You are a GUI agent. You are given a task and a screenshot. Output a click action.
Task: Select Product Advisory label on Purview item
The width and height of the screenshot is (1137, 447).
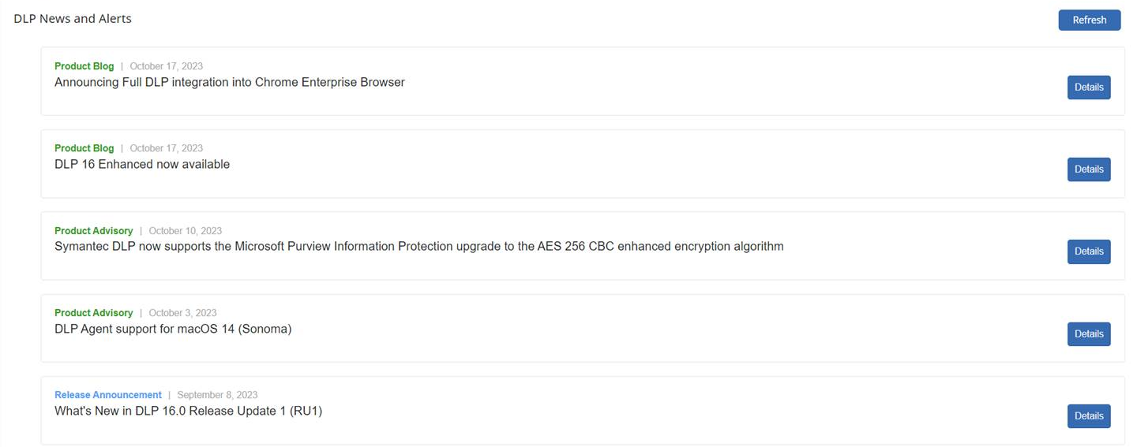(93, 231)
